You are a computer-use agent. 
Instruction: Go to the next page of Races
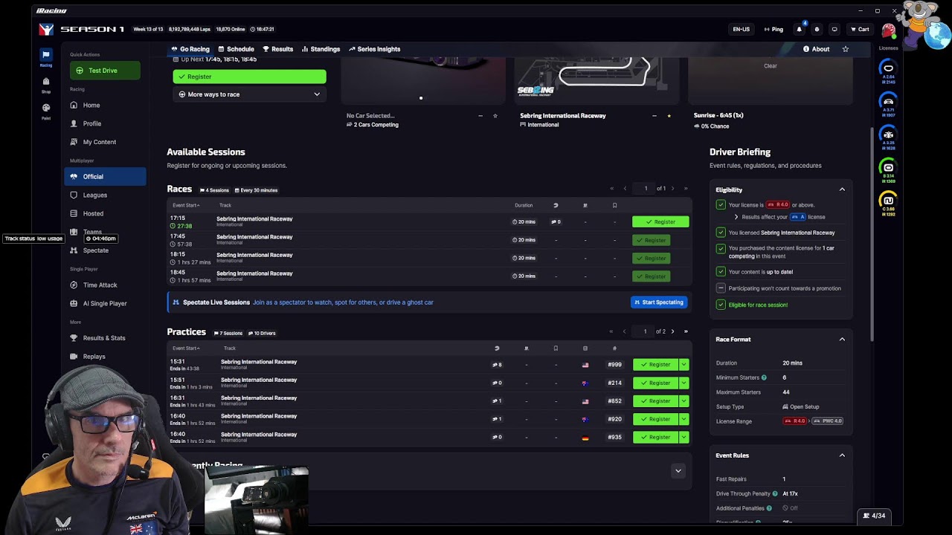(673, 189)
